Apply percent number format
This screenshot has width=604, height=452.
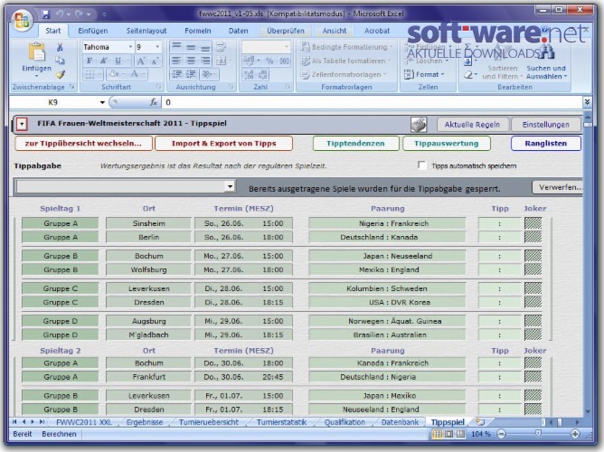(269, 61)
